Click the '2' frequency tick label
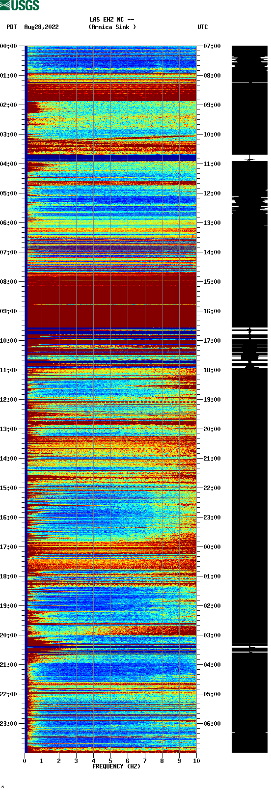This screenshot has width=271, height=792. point(59,761)
